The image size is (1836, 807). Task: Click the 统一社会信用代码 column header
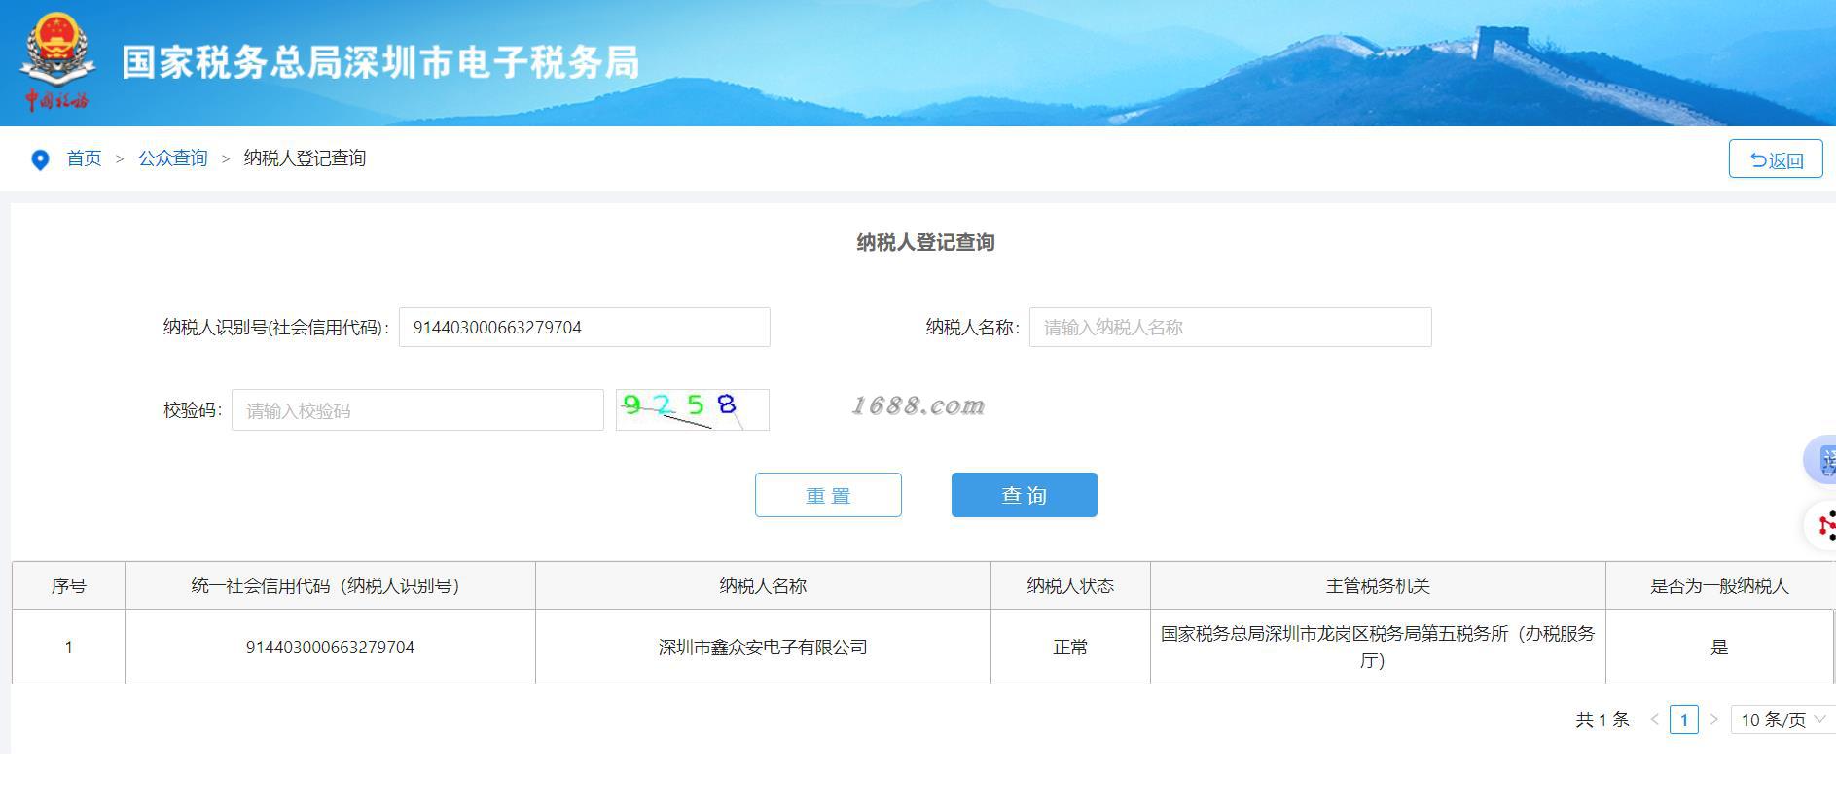coord(330,585)
